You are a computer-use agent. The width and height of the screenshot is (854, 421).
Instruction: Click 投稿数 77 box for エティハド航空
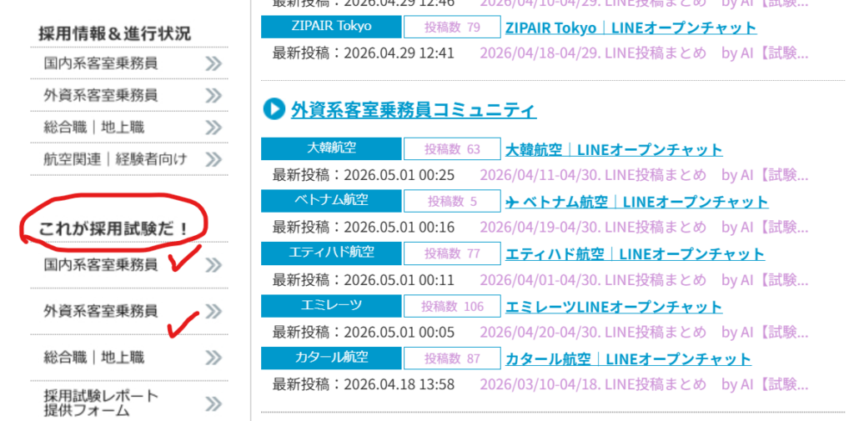[x=452, y=253]
